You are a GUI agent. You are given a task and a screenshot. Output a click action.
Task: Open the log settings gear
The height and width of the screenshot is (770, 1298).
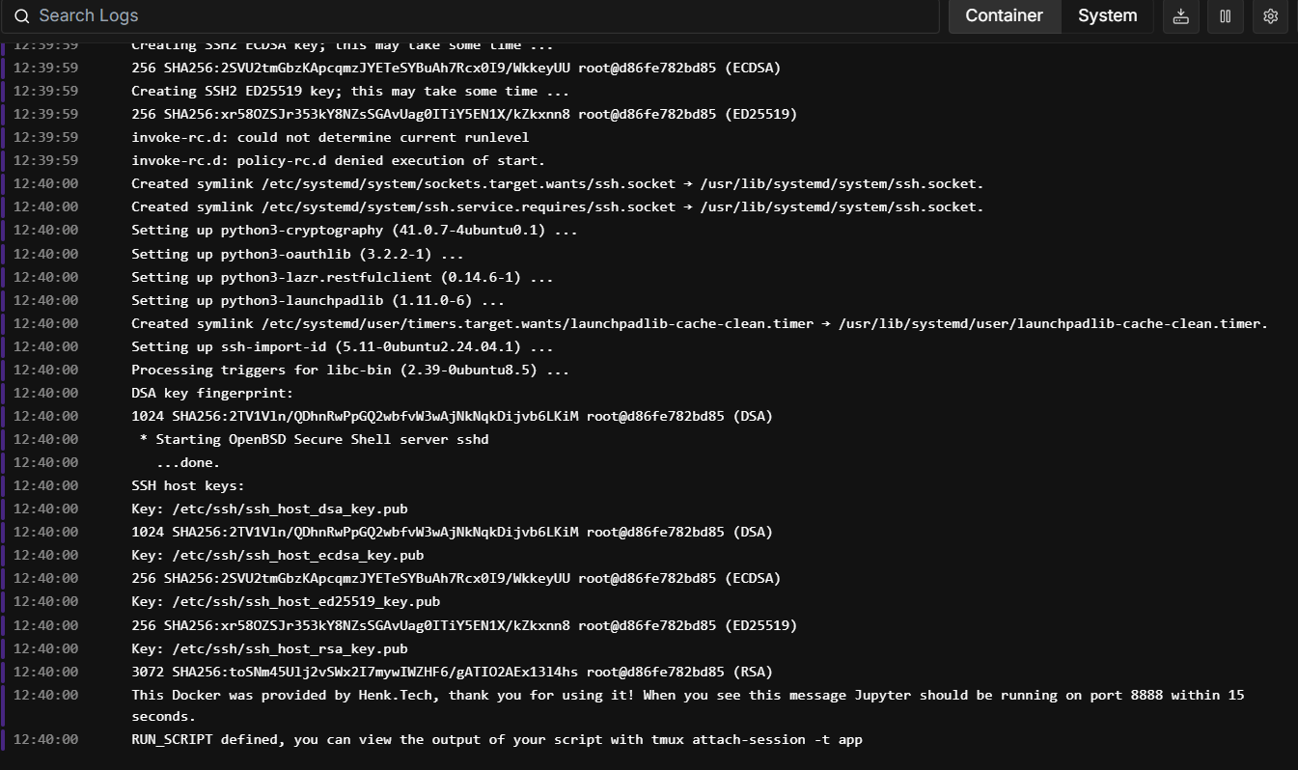coord(1270,16)
